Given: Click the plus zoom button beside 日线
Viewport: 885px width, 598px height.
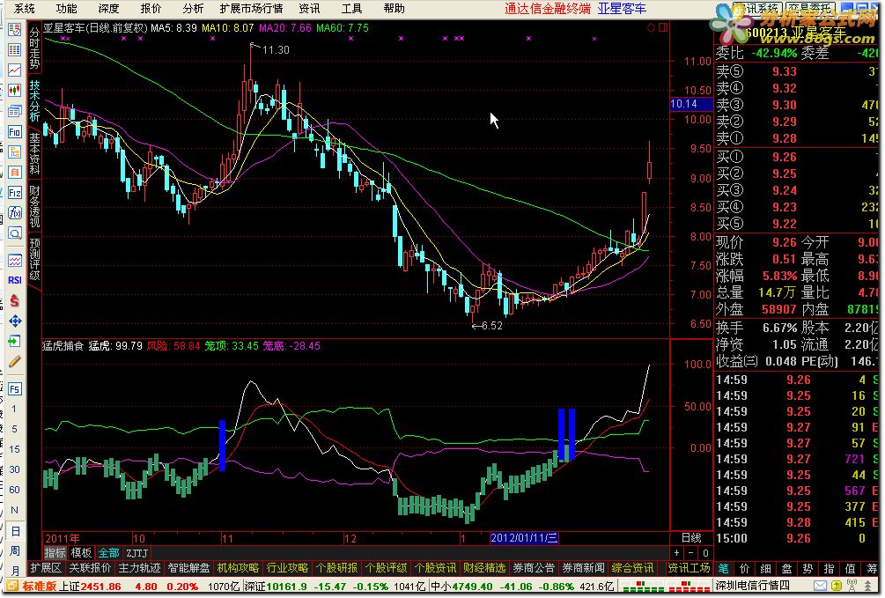Looking at the screenshot, I should 676,553.
